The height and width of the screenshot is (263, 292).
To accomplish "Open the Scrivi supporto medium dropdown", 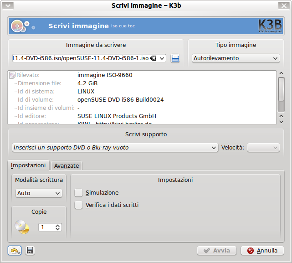I will point(115,148).
